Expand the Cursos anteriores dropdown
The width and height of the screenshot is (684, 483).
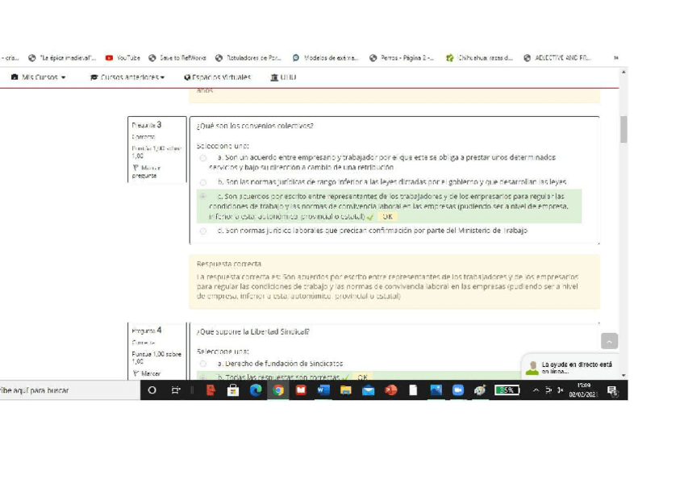coord(127,77)
